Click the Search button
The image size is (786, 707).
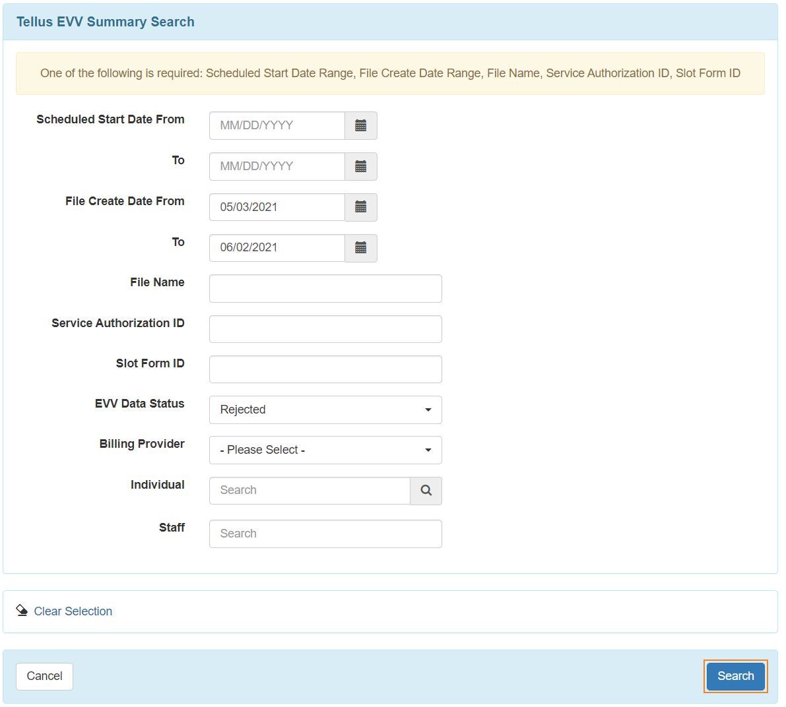click(x=735, y=677)
